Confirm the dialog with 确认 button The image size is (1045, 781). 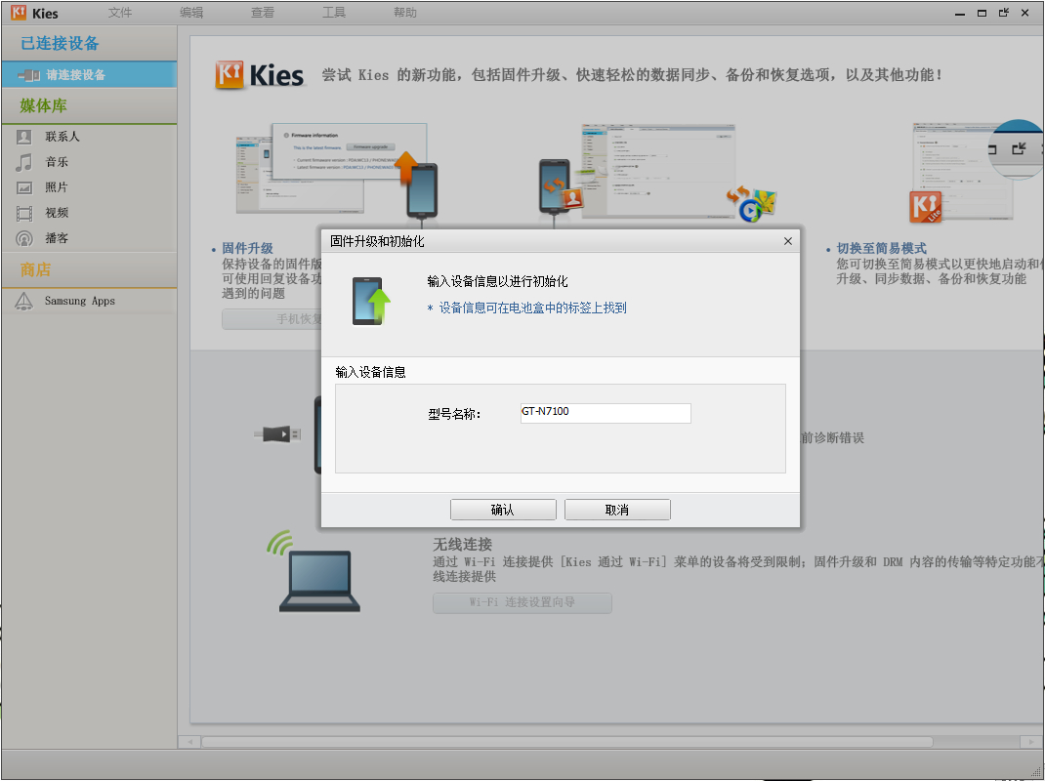[x=503, y=510]
